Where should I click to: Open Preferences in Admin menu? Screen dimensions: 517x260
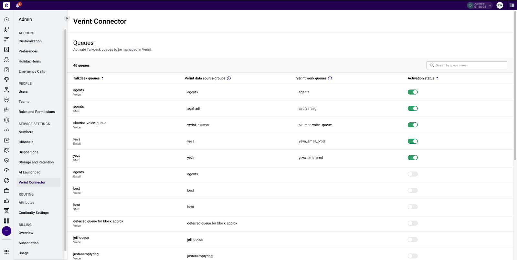click(28, 51)
